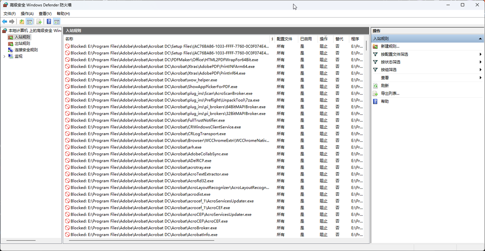The width and height of the screenshot is (485, 251).
Task: Sort list by 已启用 column header
Action: click(306, 39)
